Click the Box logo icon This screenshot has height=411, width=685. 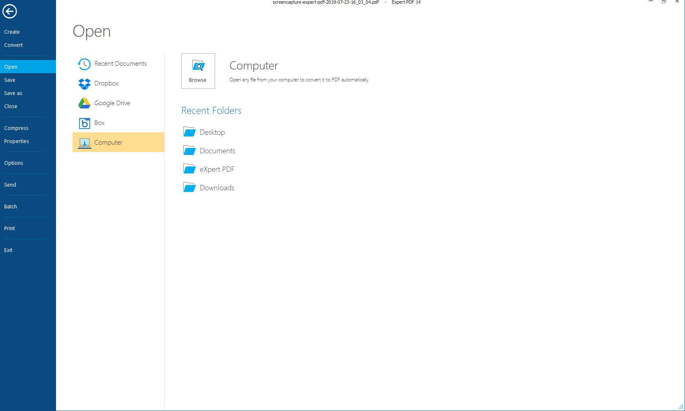(x=84, y=123)
